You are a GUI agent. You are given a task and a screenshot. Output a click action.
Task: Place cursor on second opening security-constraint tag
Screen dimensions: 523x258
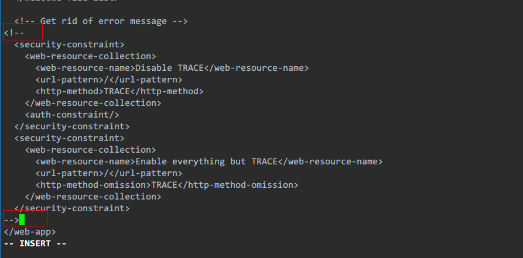point(69,138)
